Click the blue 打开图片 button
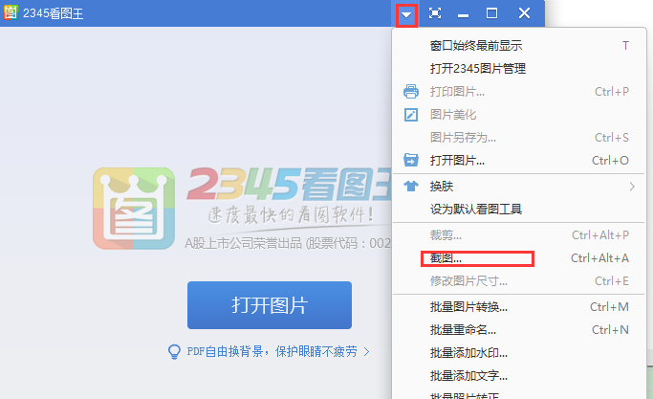The height and width of the screenshot is (399, 653). (x=270, y=305)
